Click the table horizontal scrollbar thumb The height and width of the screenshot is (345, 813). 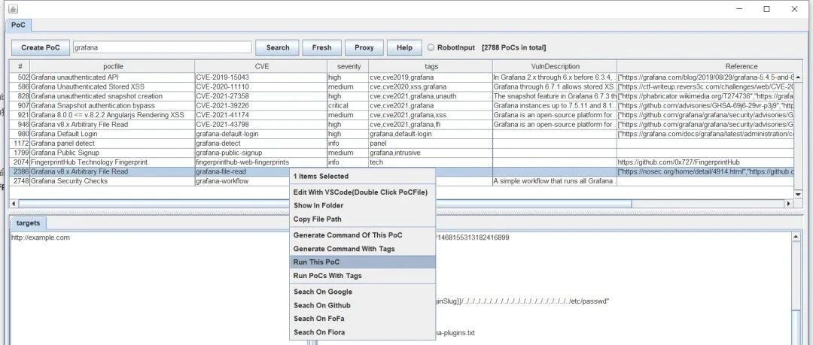point(324,204)
